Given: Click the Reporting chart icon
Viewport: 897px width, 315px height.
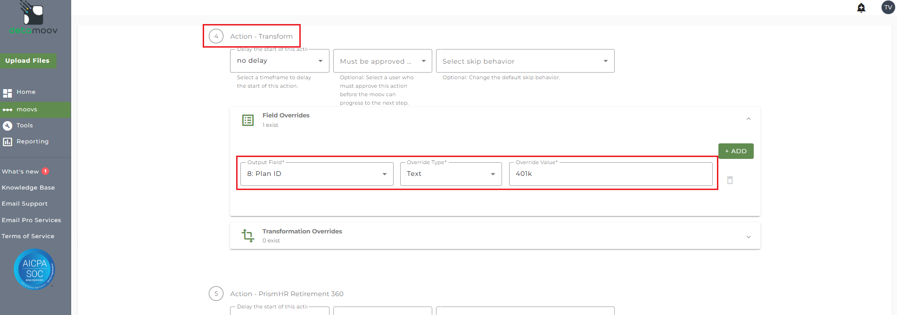Looking at the screenshot, I should click(x=8, y=141).
